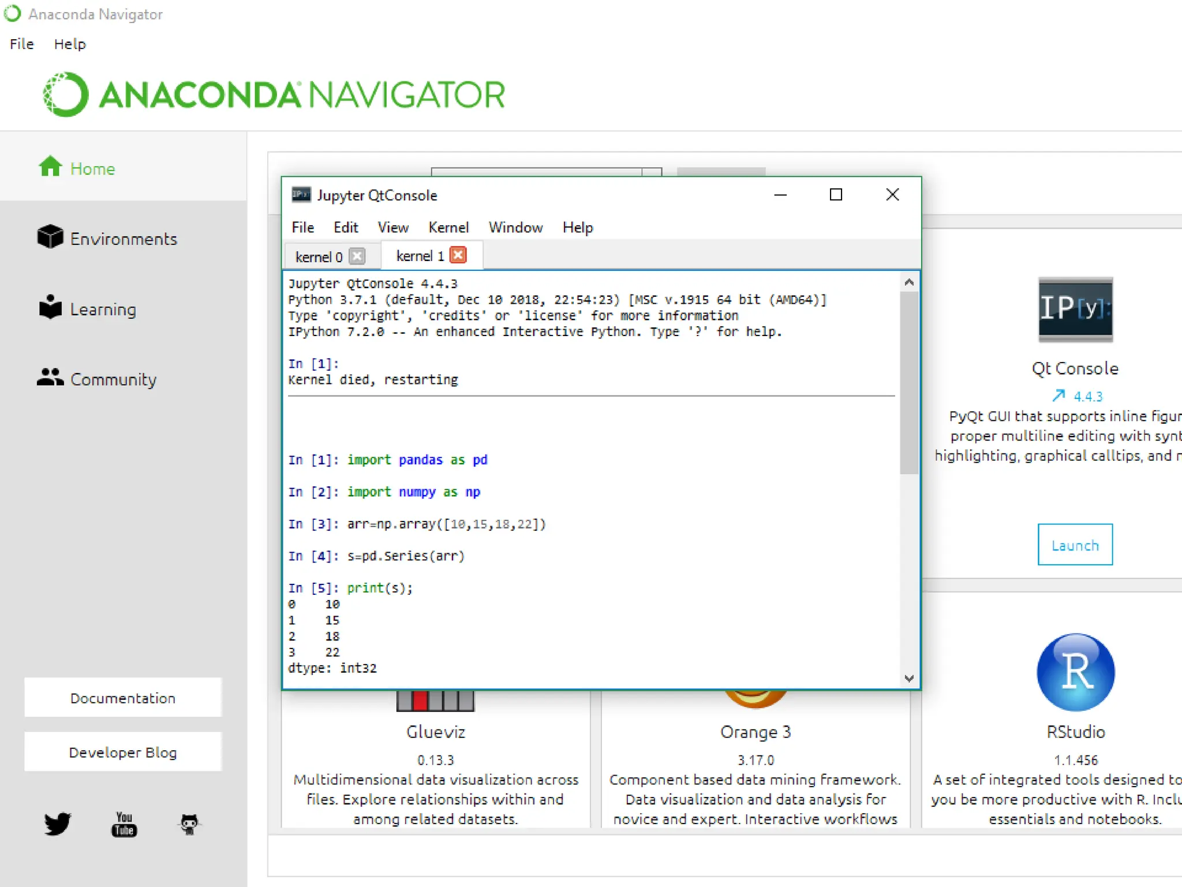Open the QtConsole Kernel menu
This screenshot has width=1182, height=887.
(448, 228)
